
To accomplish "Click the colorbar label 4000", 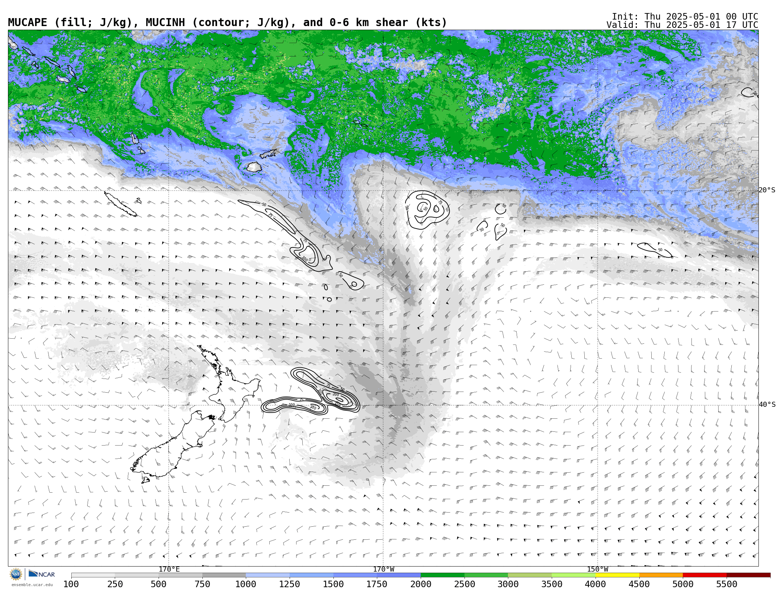I will (x=596, y=584).
